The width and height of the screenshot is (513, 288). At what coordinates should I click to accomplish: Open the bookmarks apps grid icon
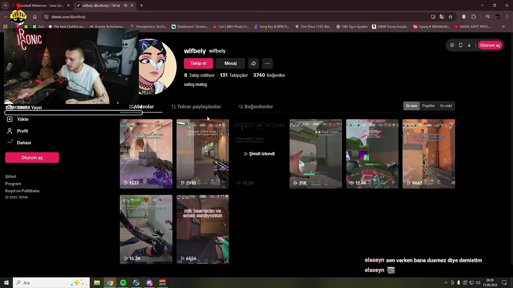pyautogui.click(x=5, y=27)
